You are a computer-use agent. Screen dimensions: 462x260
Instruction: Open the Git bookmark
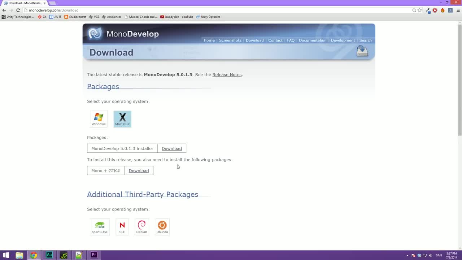click(x=42, y=17)
